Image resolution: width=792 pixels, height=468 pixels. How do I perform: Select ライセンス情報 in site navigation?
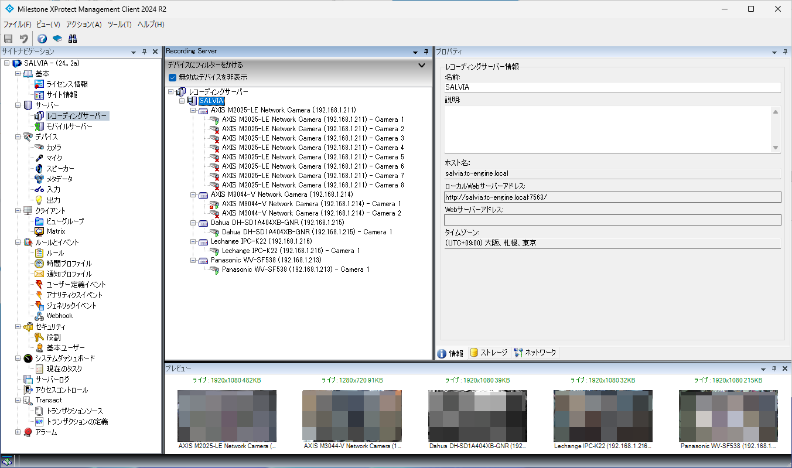point(67,84)
